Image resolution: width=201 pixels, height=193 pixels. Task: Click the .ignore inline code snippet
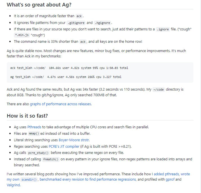[163, 29]
